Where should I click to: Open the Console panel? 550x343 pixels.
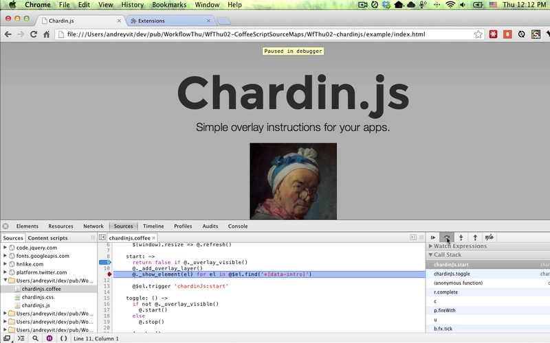point(238,226)
